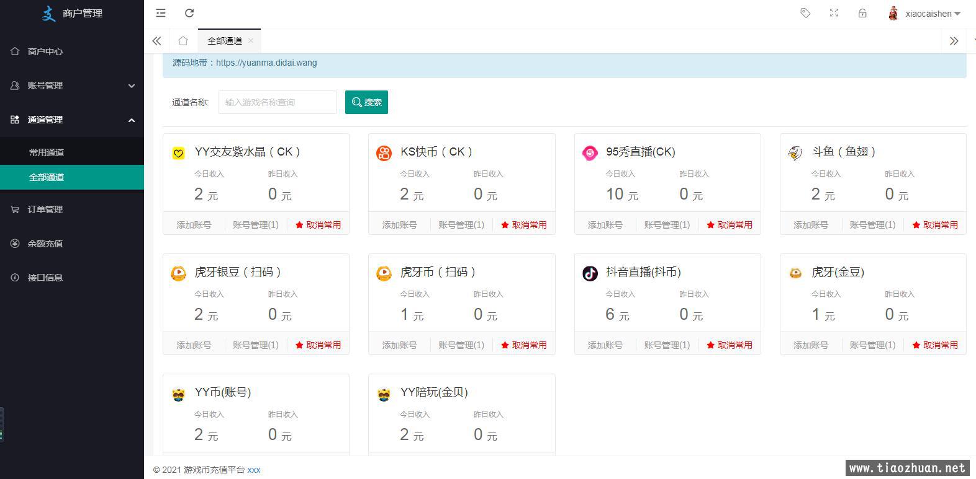The image size is (976, 479).
Task: Click 95秀直播 channel icon
Action: tap(590, 153)
